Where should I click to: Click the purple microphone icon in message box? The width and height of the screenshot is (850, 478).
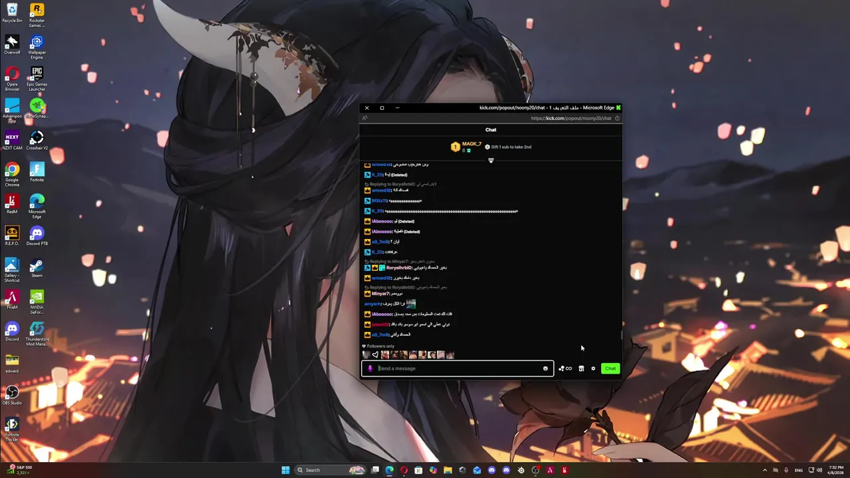coord(370,368)
